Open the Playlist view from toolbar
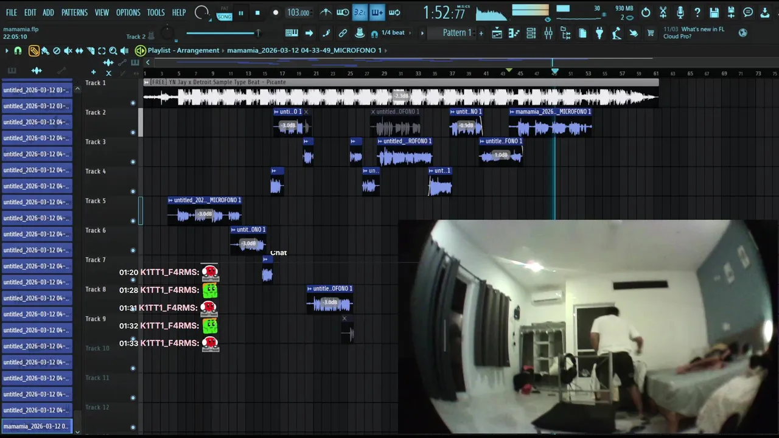This screenshot has height=438, width=779. pyautogui.click(x=497, y=33)
